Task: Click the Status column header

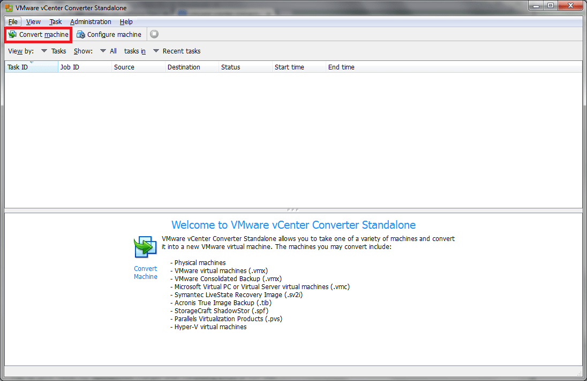Action: [x=230, y=67]
